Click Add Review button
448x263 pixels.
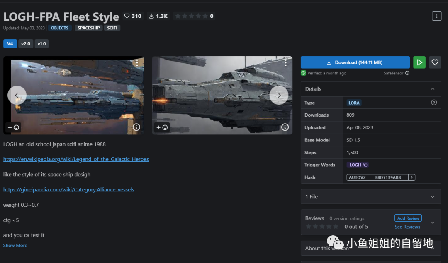pyautogui.click(x=408, y=218)
